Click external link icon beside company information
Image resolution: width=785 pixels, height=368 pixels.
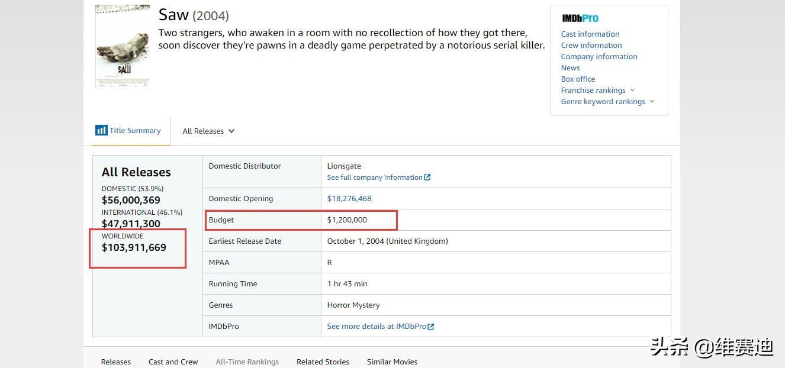427,177
